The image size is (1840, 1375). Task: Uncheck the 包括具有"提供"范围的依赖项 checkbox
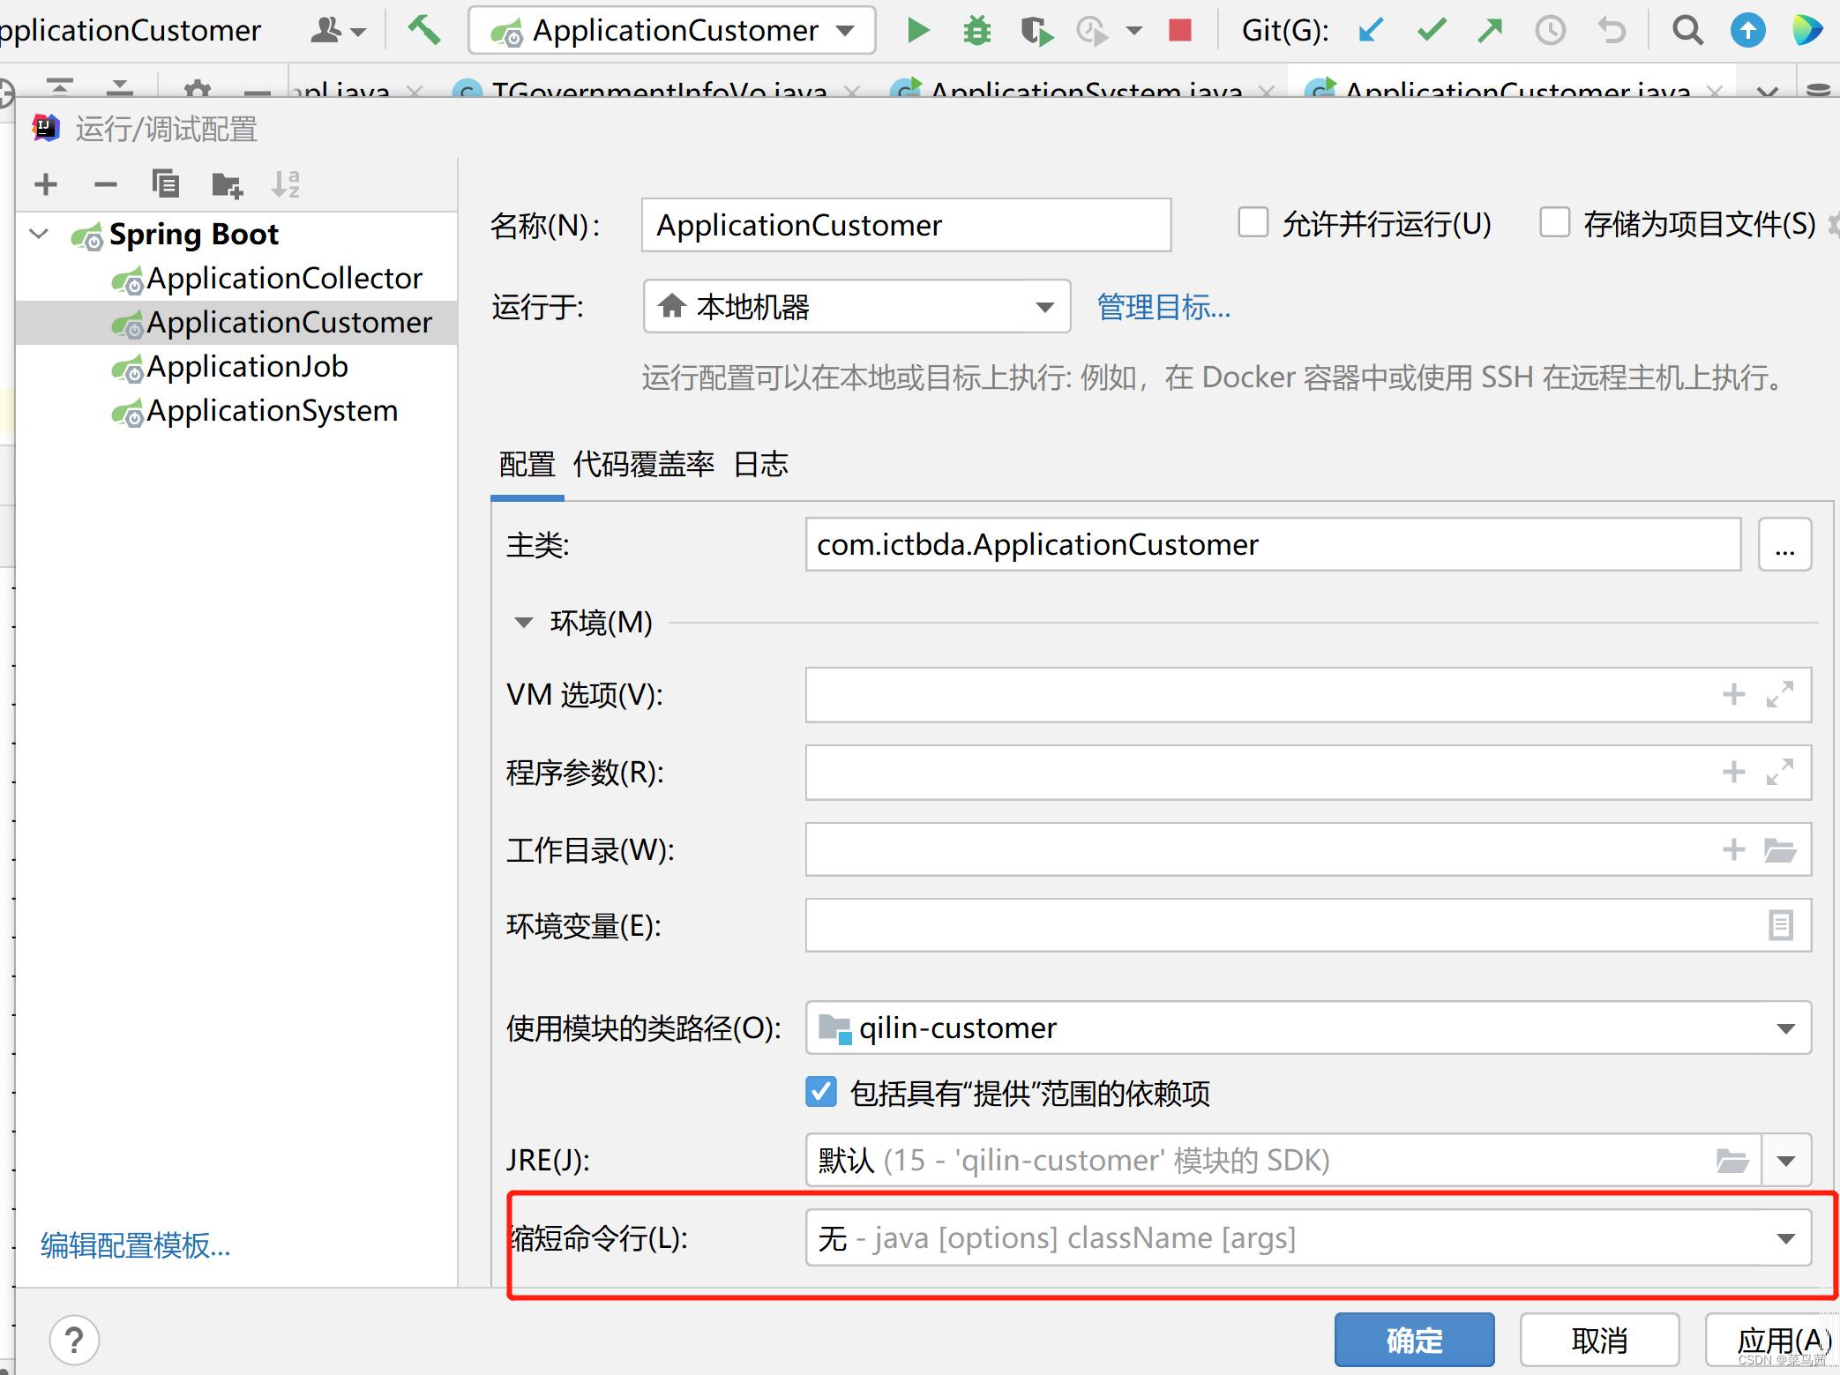click(x=821, y=1092)
